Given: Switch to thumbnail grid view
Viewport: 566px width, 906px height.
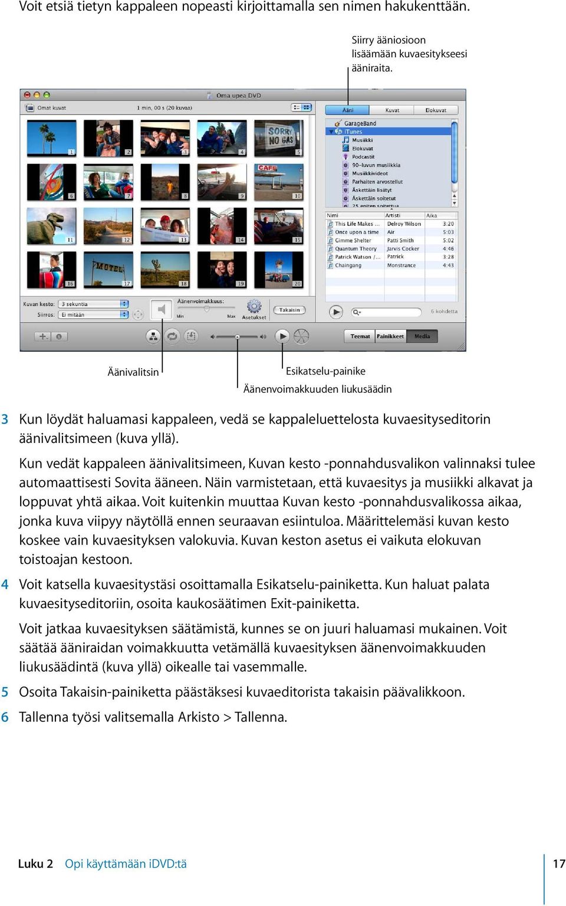Looking at the screenshot, I should click(x=307, y=107).
